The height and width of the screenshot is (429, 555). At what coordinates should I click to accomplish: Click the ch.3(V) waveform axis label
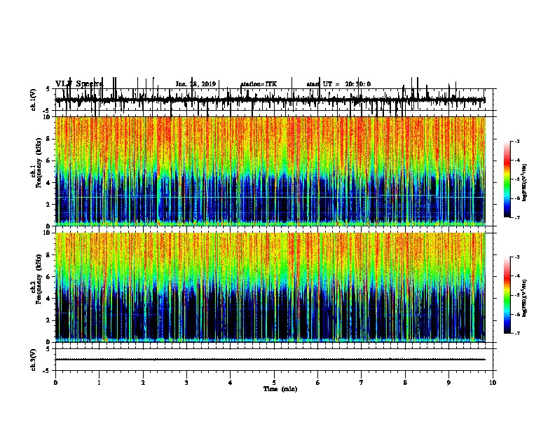click(x=34, y=360)
